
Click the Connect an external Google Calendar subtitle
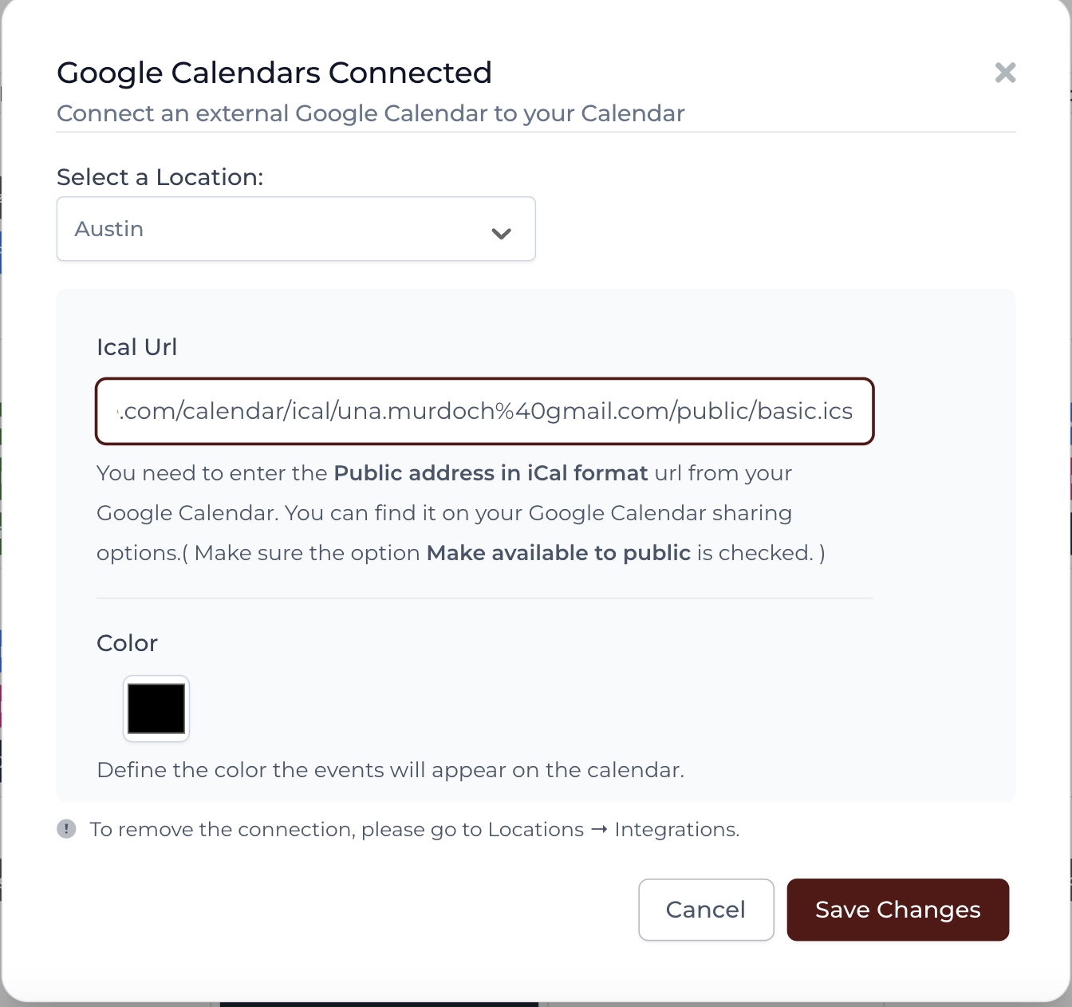(x=371, y=113)
